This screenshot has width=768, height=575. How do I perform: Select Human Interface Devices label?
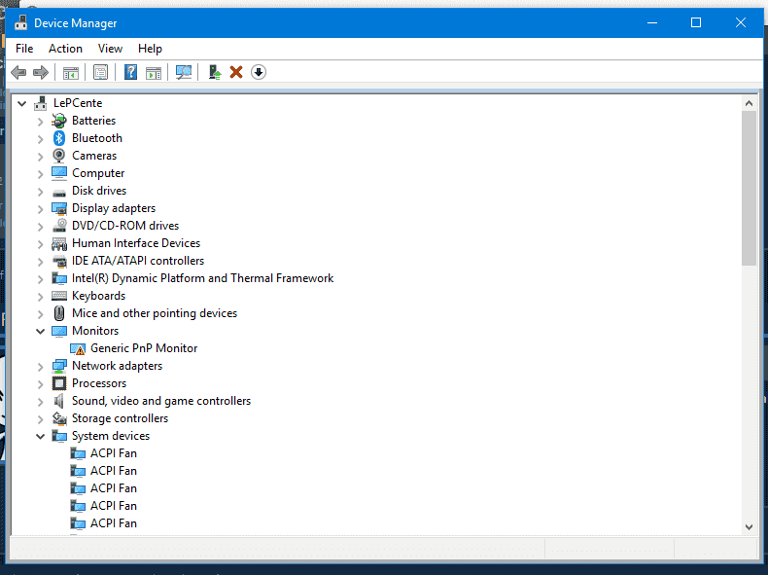(136, 243)
